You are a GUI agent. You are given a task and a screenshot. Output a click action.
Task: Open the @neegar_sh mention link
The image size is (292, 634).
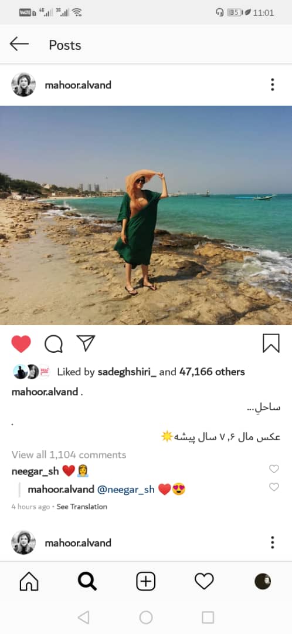(x=126, y=490)
